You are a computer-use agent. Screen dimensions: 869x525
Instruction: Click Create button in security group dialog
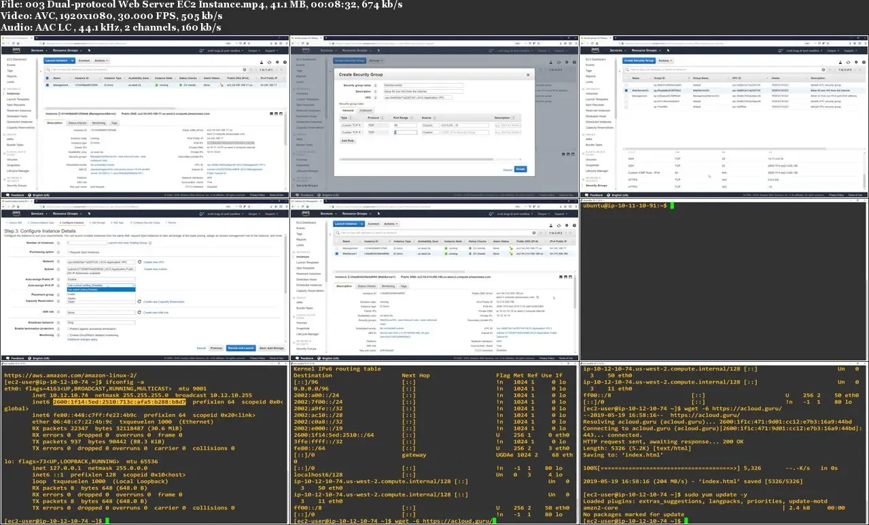point(520,169)
